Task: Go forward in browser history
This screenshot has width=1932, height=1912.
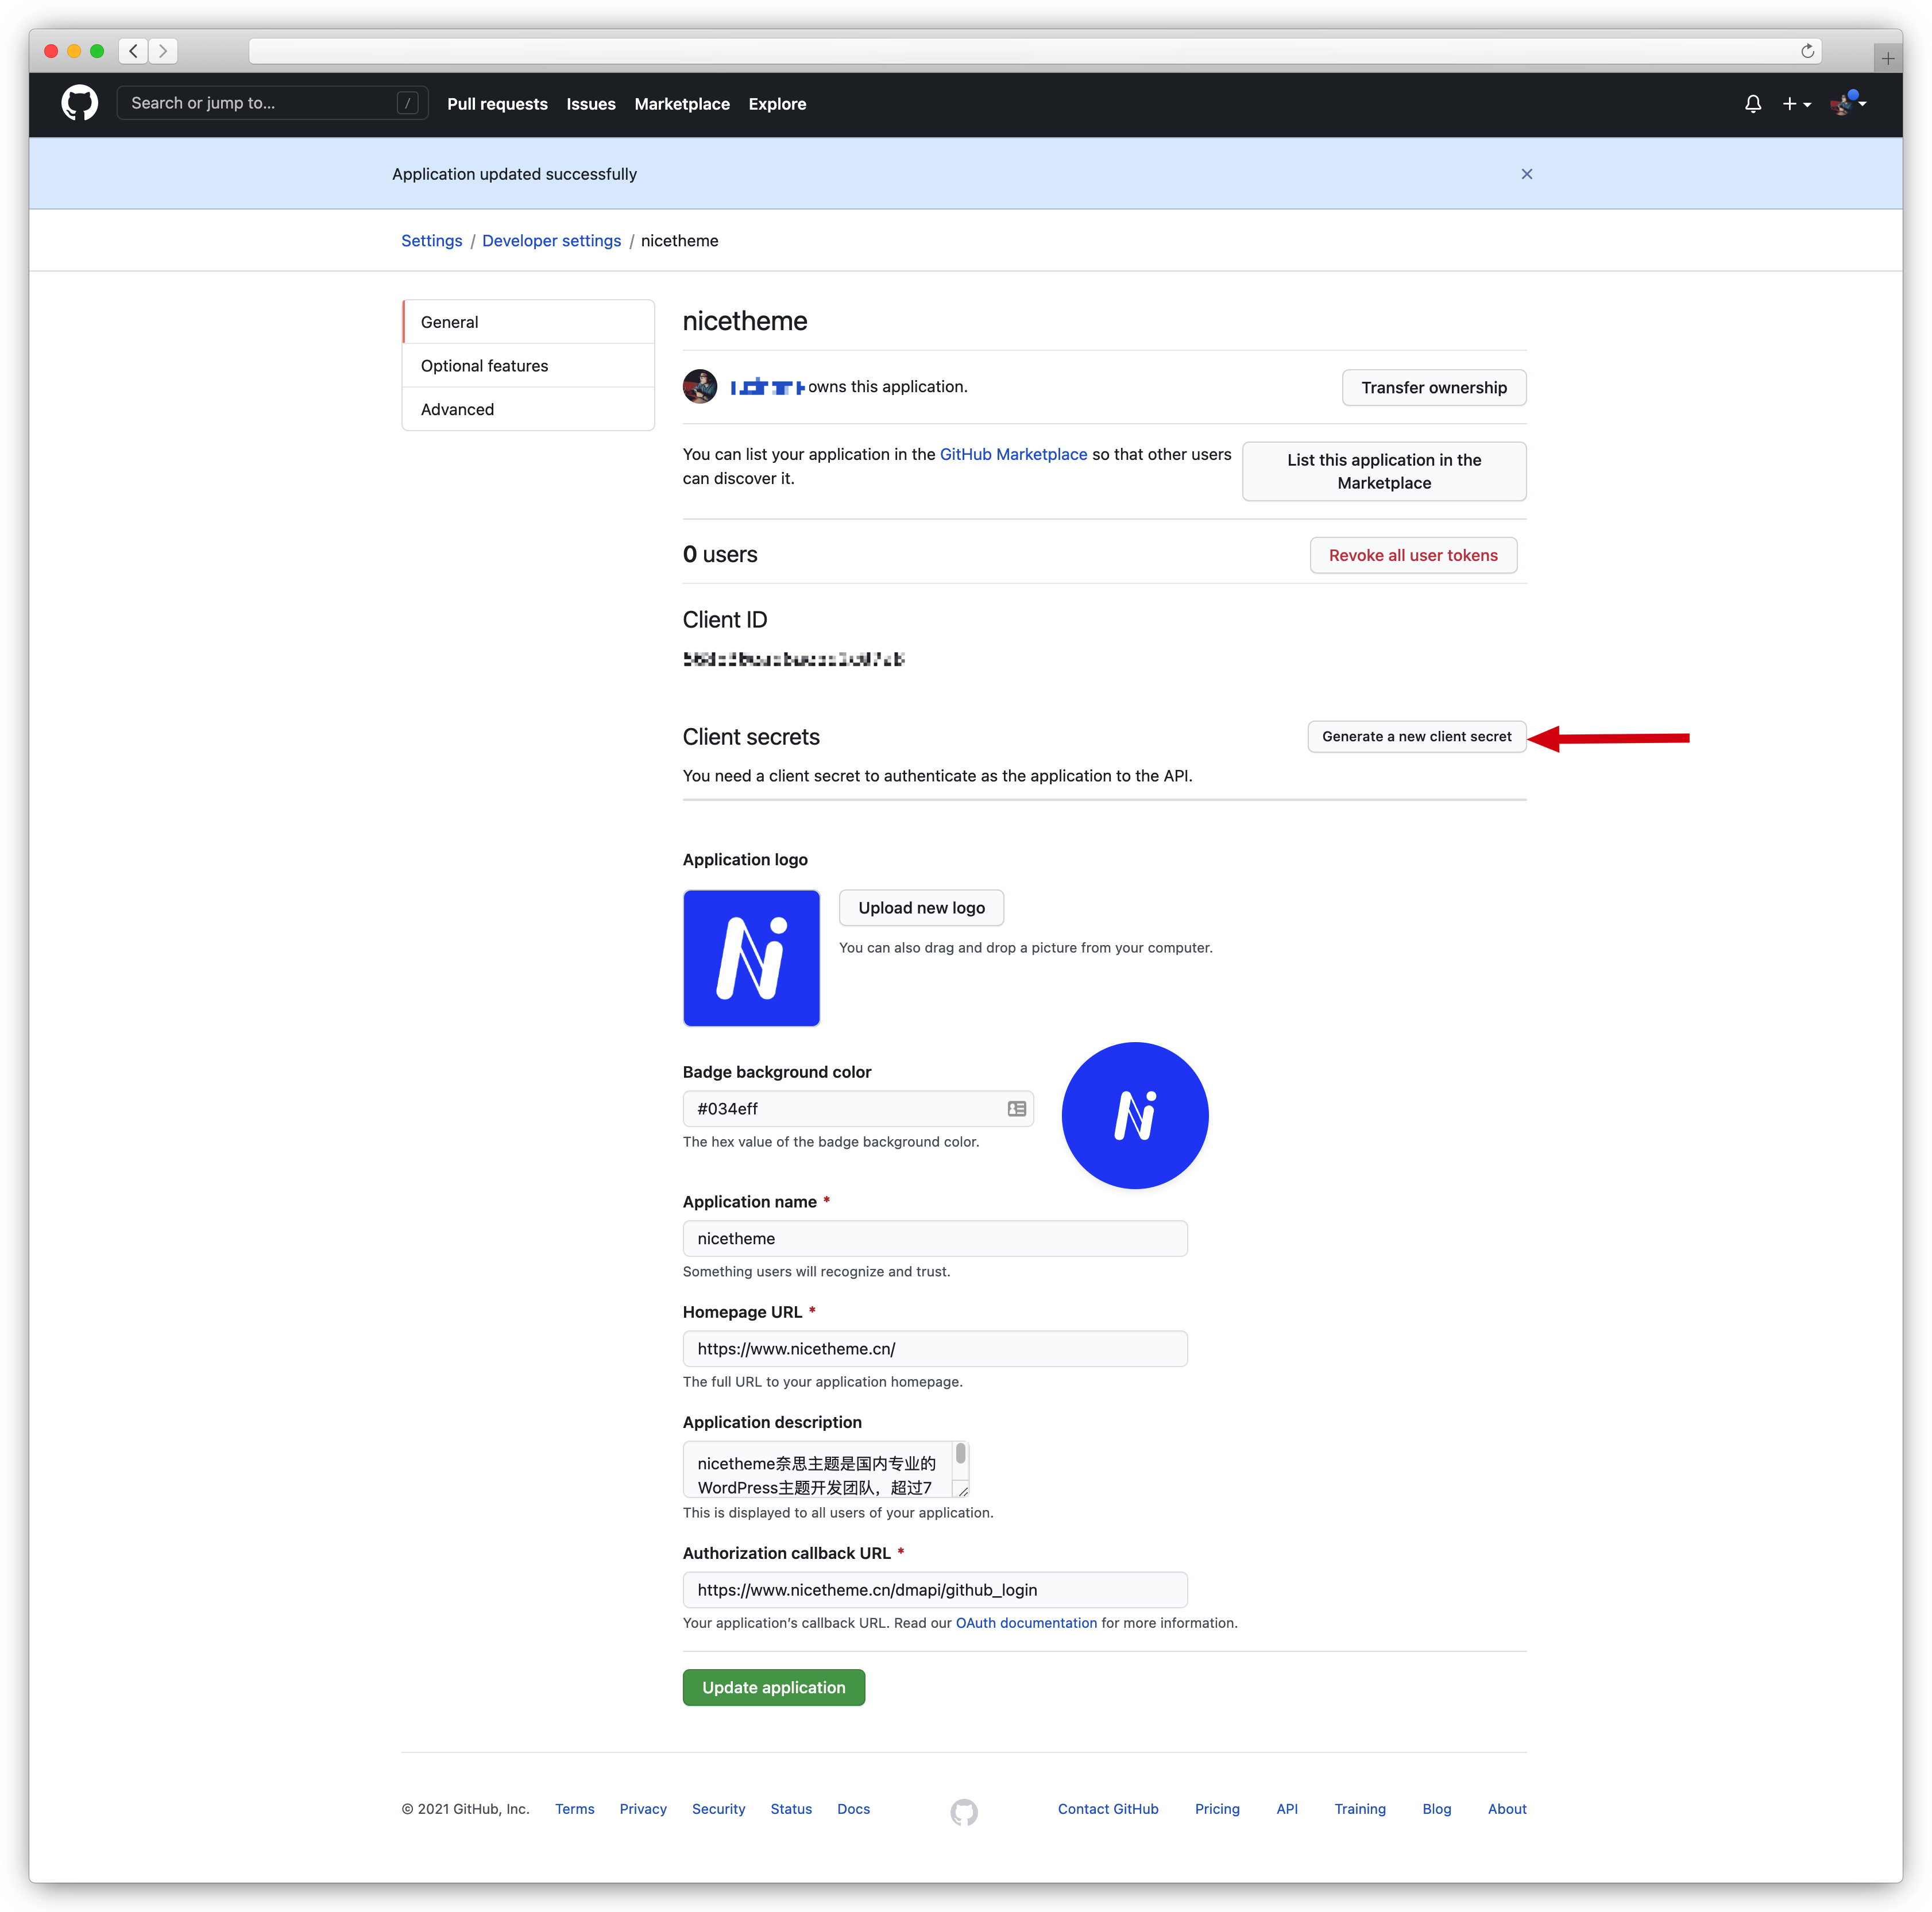Action: coord(163,51)
